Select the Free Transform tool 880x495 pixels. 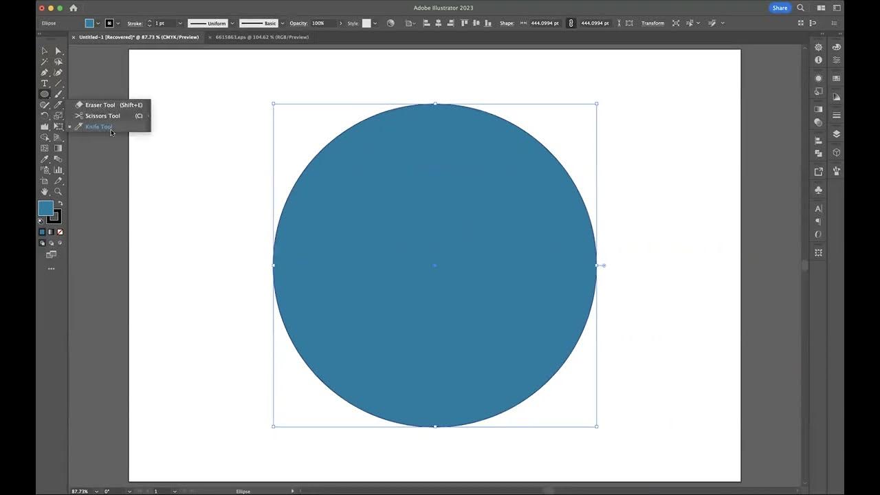[x=58, y=126]
